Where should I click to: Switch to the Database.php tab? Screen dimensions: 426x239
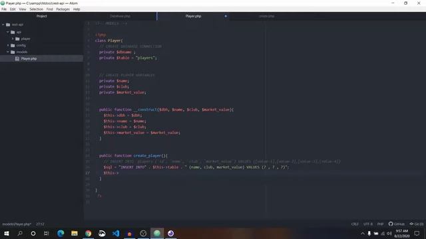(120, 16)
